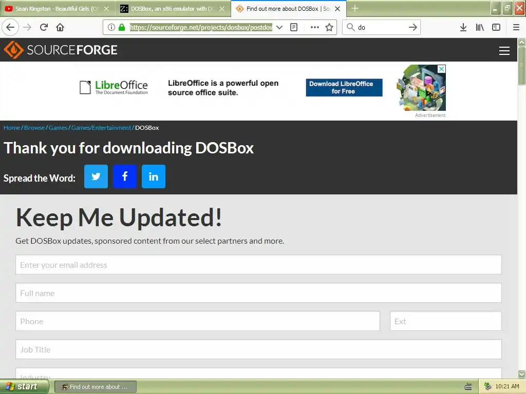Focus the Ext input field

[x=446, y=321]
